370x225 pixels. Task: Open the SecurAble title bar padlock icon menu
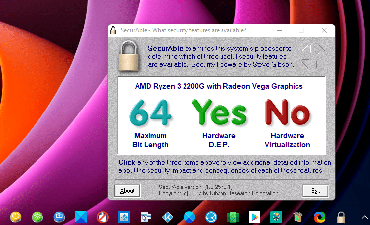(x=113, y=30)
